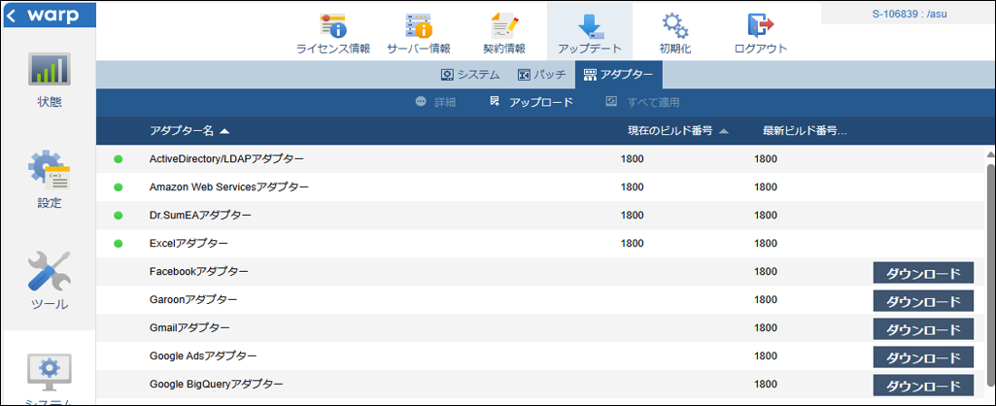Image resolution: width=996 pixels, height=406 pixels.
Task: Switch to the アダプター tab
Action: point(618,75)
